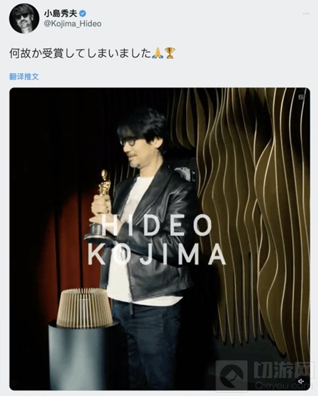Click the tweet text 何故か受賞してしまいました

tap(80, 53)
